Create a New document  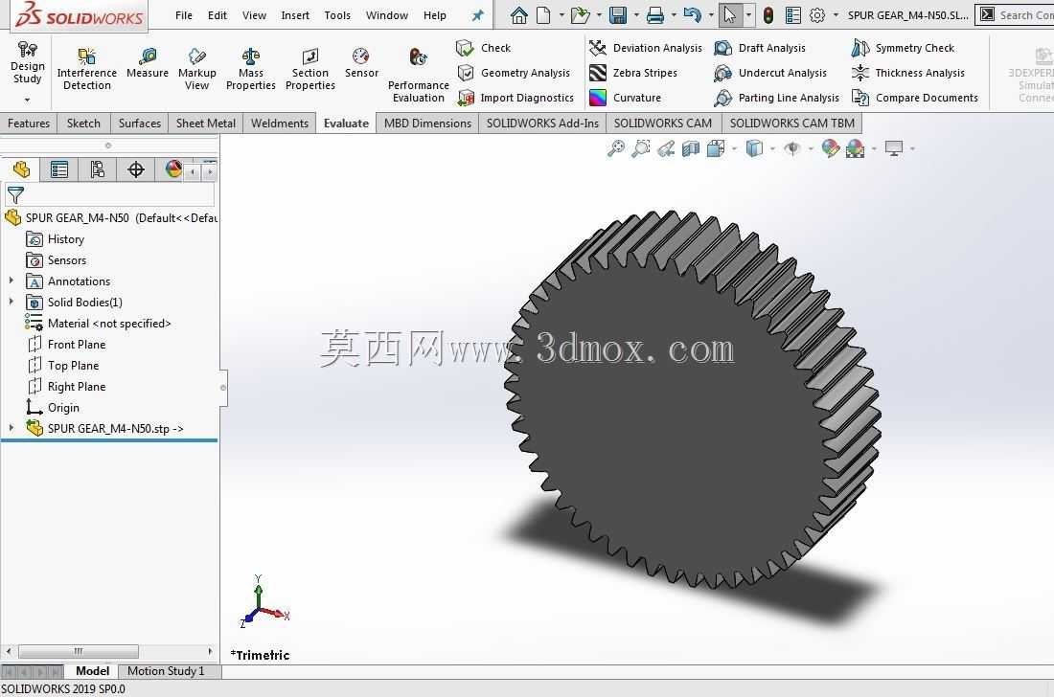[x=543, y=14]
